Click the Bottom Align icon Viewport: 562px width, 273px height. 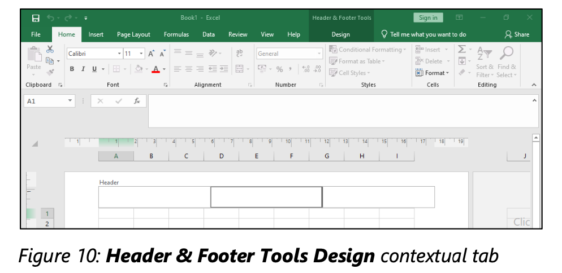(200, 54)
